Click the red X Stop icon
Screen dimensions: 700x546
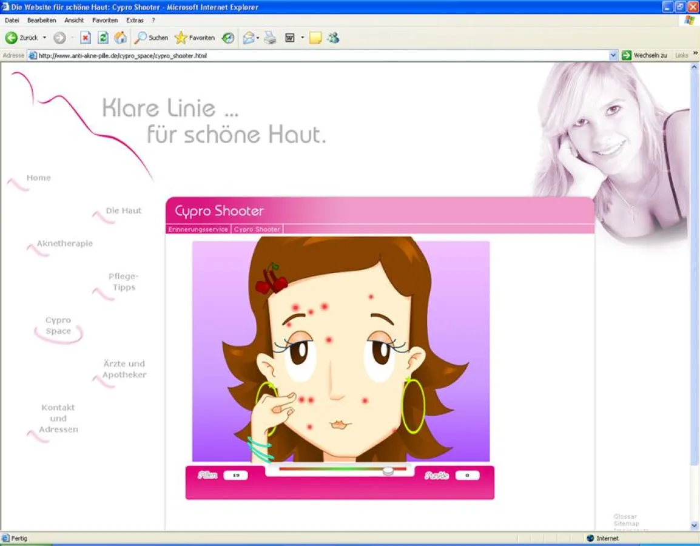coord(86,38)
